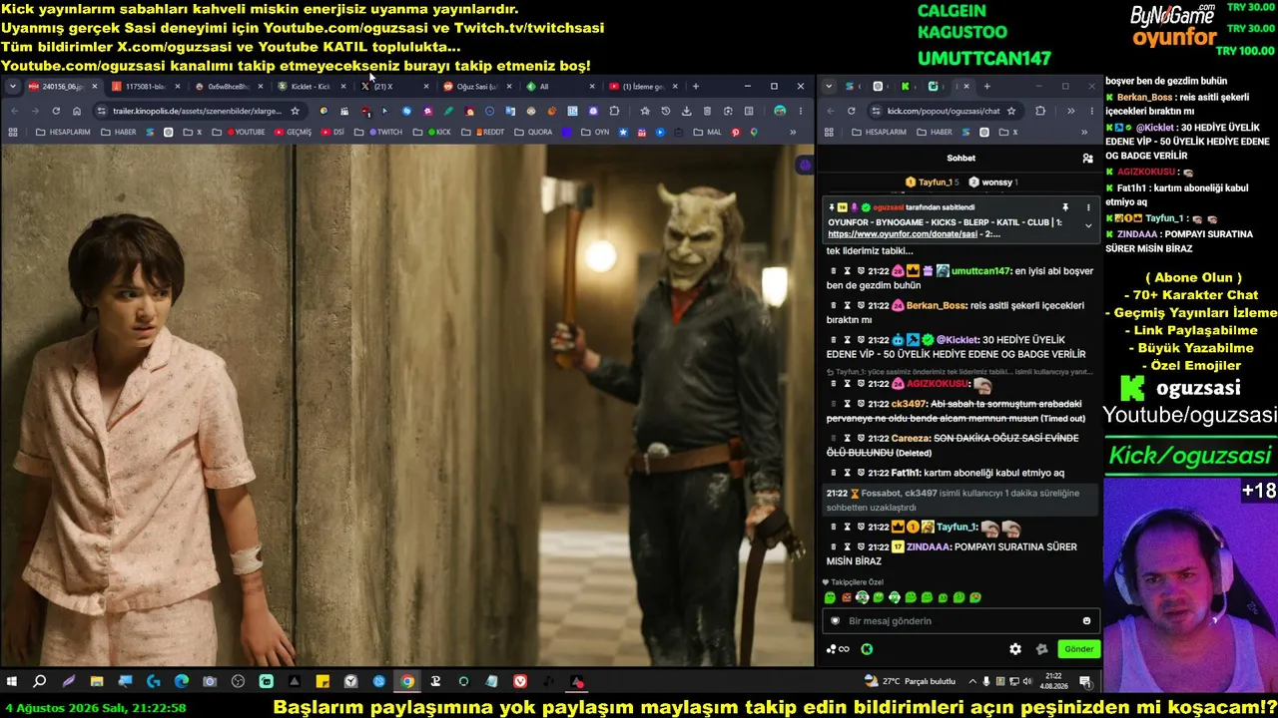Open extensions in the Kick chat browser window
Viewport: 1278px width, 718px height.
[x=1040, y=111]
